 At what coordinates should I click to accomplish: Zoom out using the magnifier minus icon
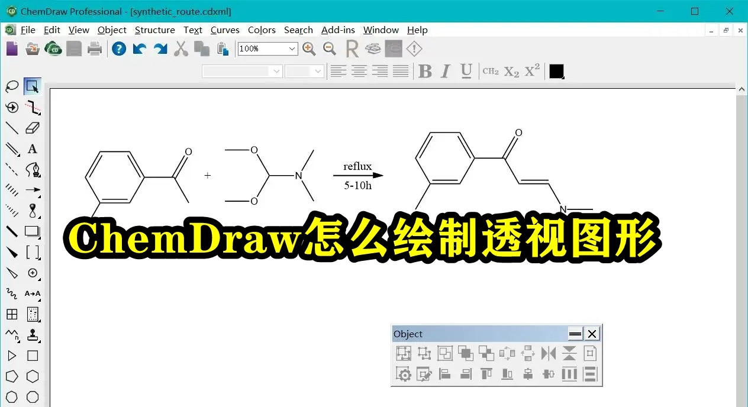coord(330,49)
